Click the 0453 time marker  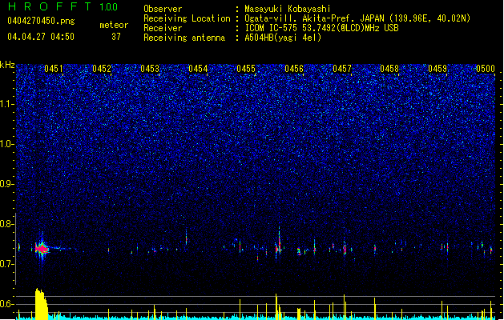click(150, 69)
